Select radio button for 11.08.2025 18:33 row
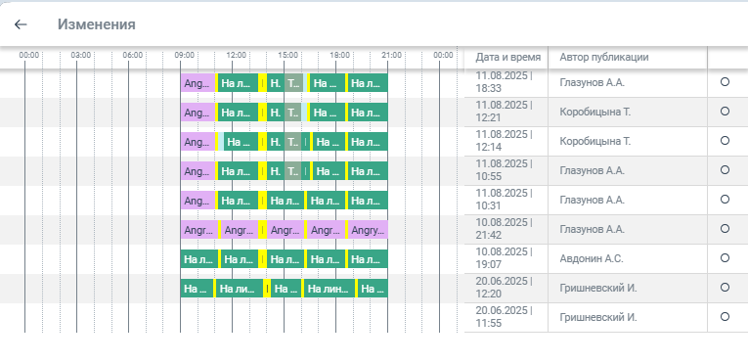748x363 pixels. 725,81
